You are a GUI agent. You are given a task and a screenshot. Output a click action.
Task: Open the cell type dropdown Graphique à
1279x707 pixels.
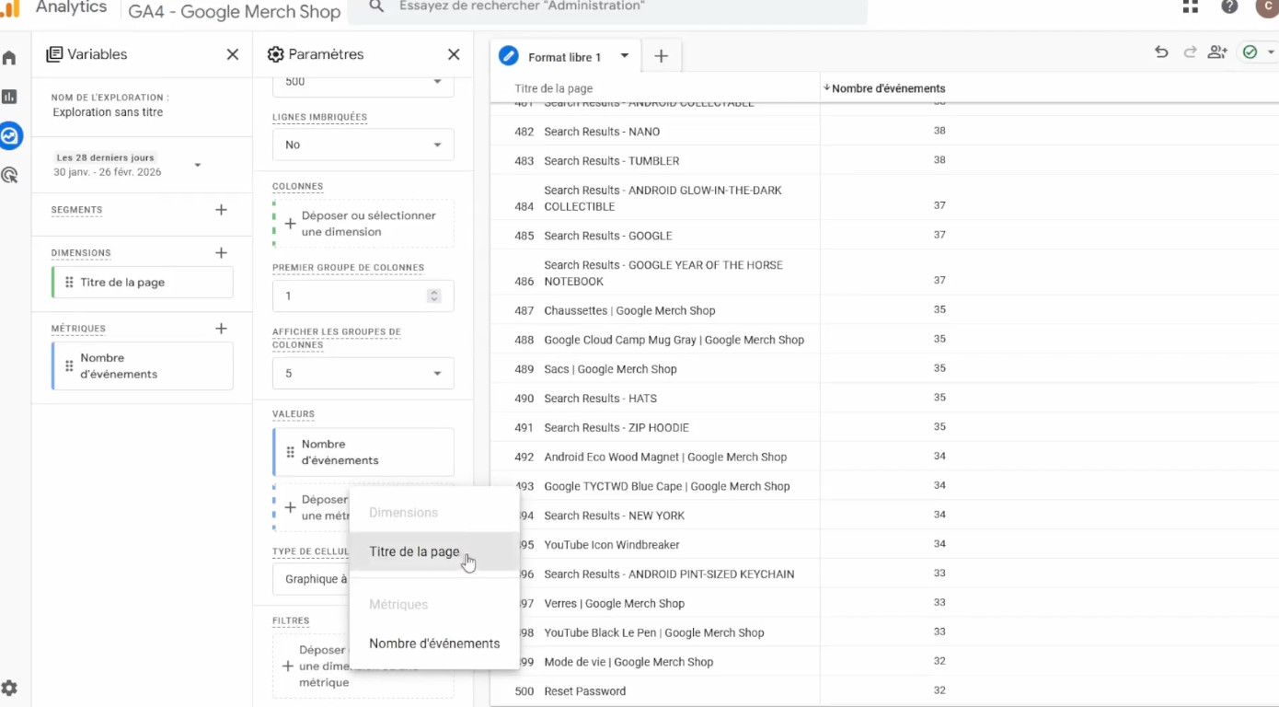coord(311,579)
